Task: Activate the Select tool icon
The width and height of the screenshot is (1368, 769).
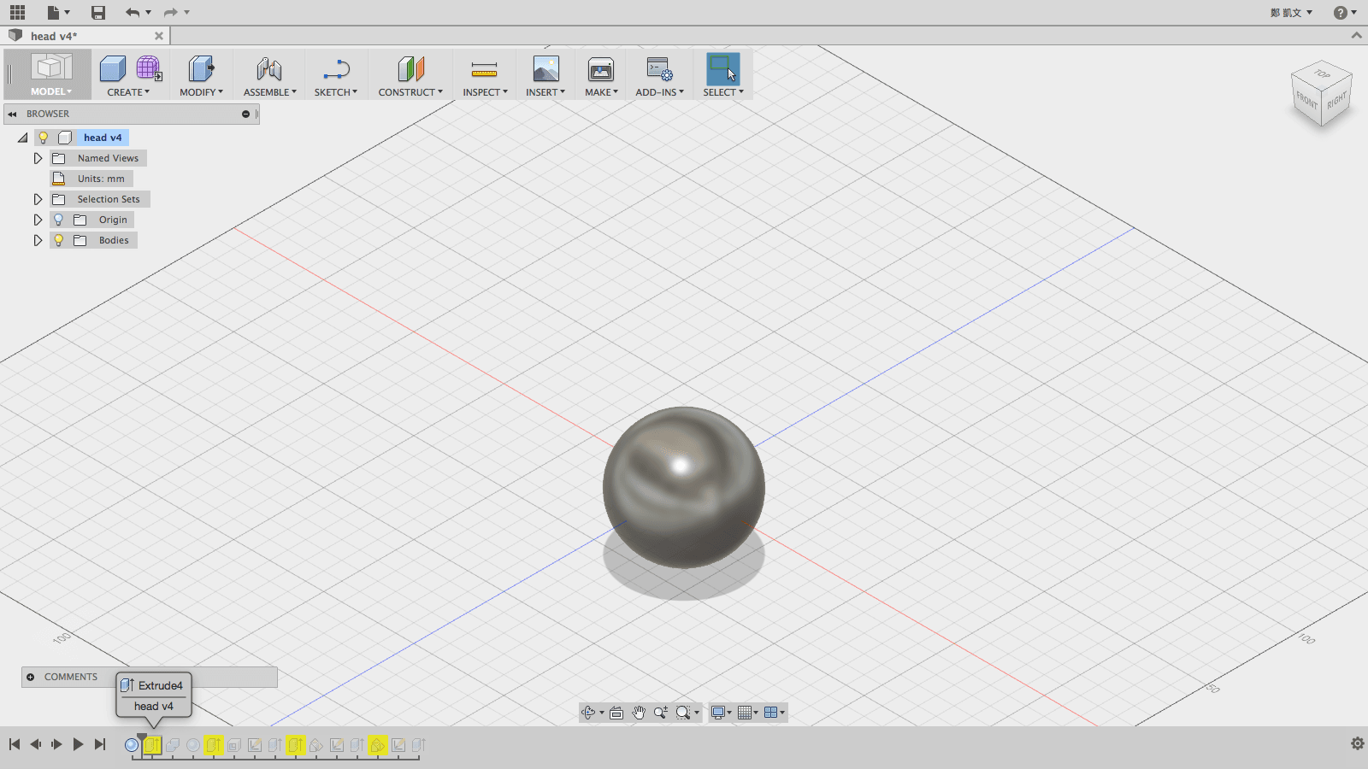Action: (722, 68)
